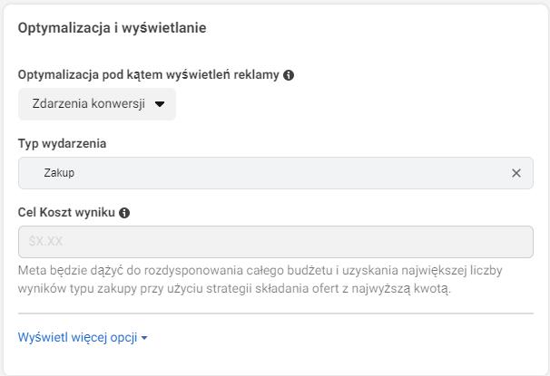Clear the Zakup event with X icon
550x376 pixels.
point(516,173)
